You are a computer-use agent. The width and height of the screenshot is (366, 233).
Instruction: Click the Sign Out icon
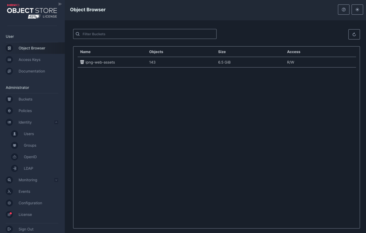tap(9, 229)
